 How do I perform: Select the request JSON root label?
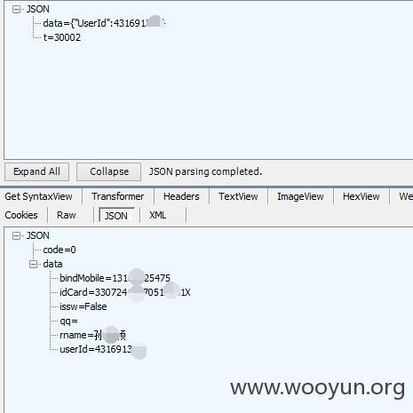point(38,9)
